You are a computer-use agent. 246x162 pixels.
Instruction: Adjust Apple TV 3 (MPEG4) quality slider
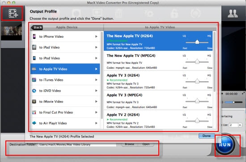[x=197, y=101]
